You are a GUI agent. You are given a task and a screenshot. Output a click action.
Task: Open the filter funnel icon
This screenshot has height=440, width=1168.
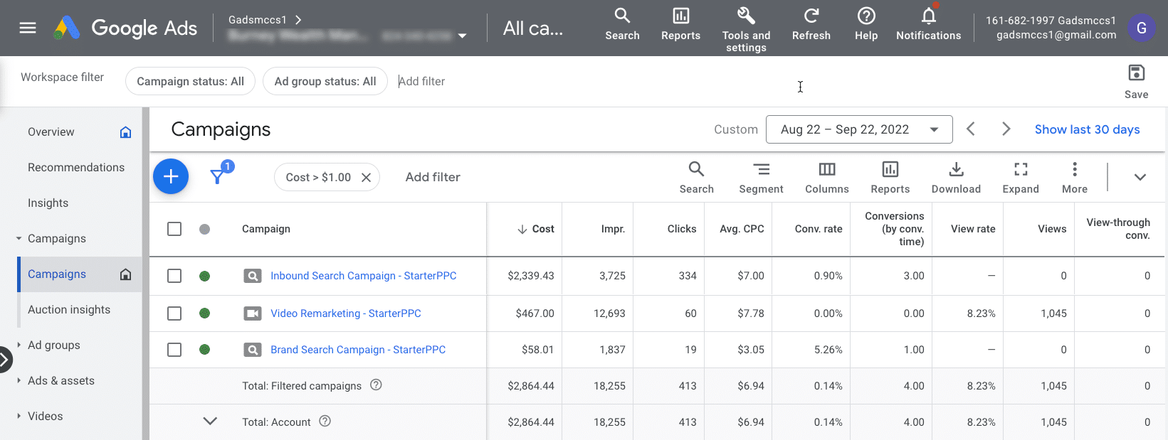218,176
